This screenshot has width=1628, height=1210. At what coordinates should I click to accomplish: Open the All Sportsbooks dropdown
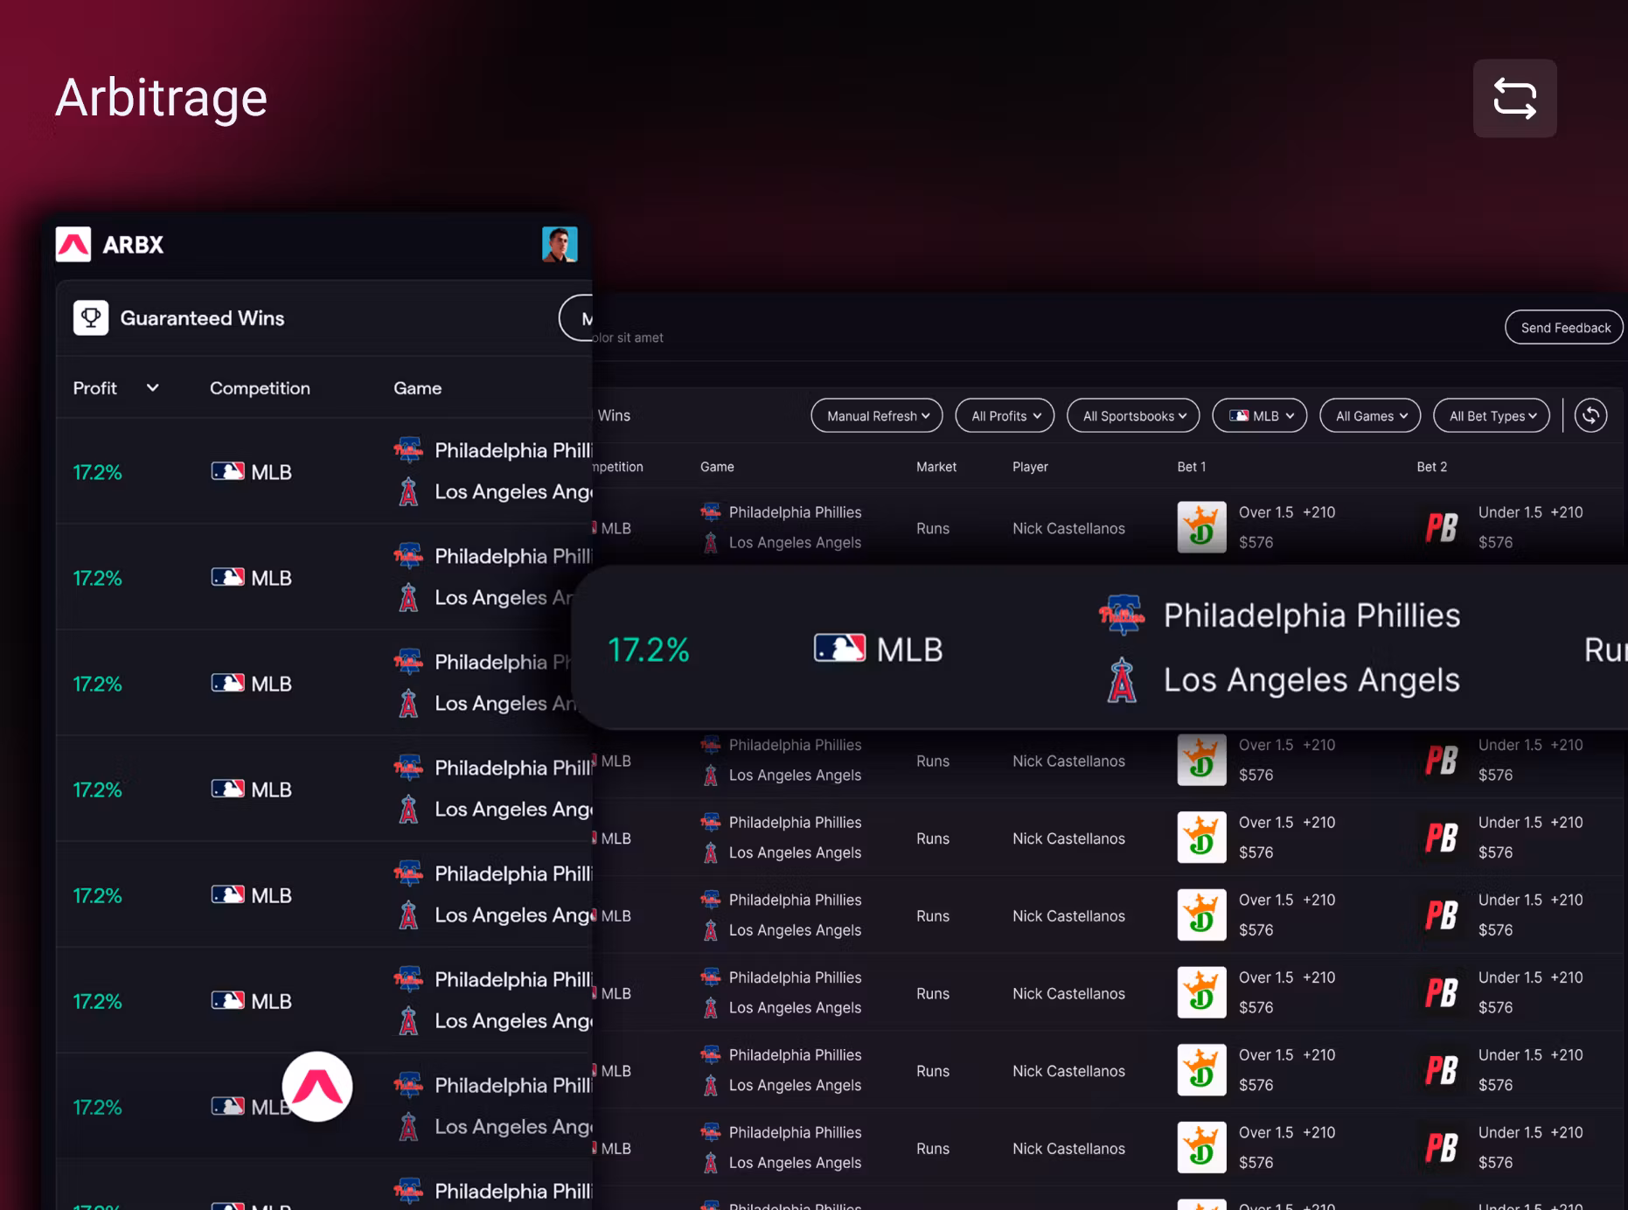[x=1133, y=416]
